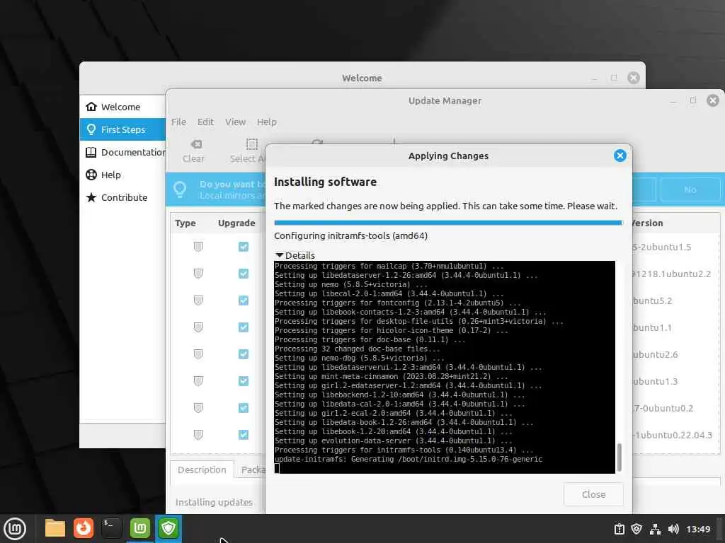Launch the Files folder icon in taskbar

click(x=55, y=528)
